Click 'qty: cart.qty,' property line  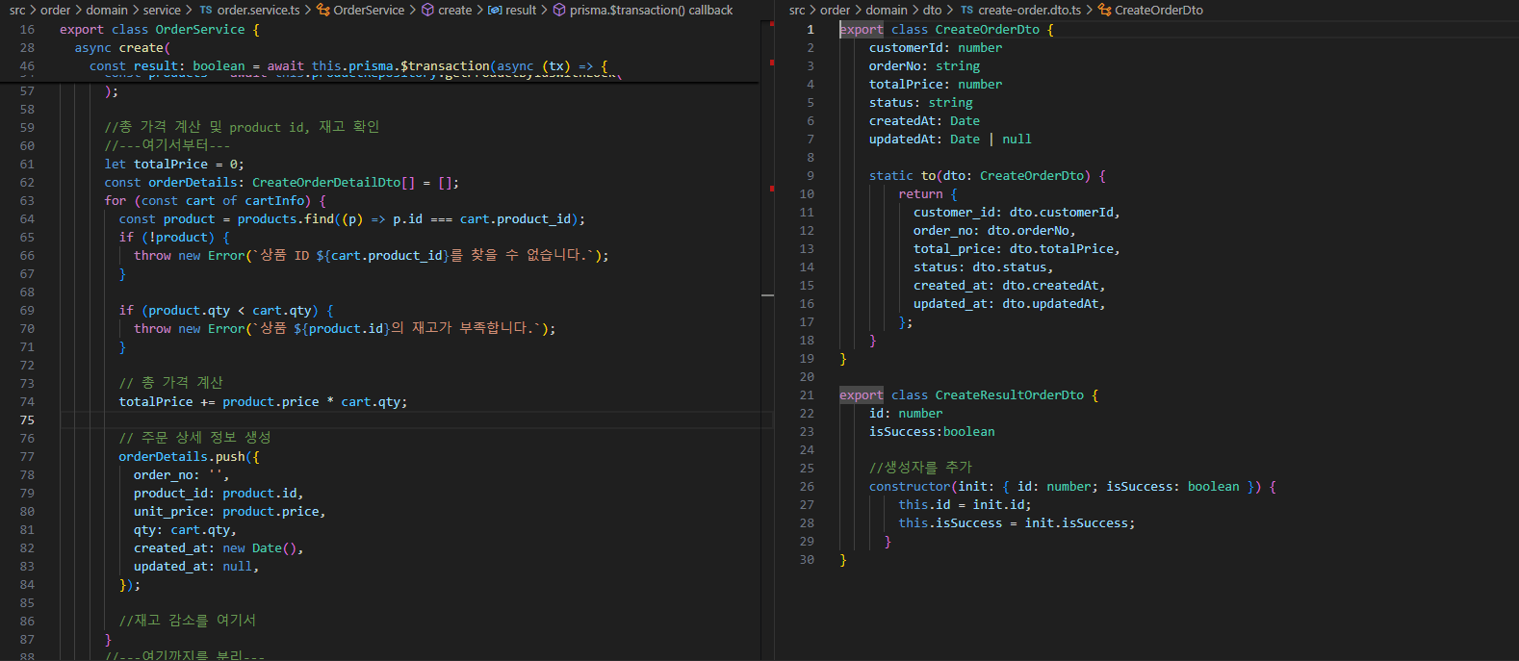pos(185,530)
